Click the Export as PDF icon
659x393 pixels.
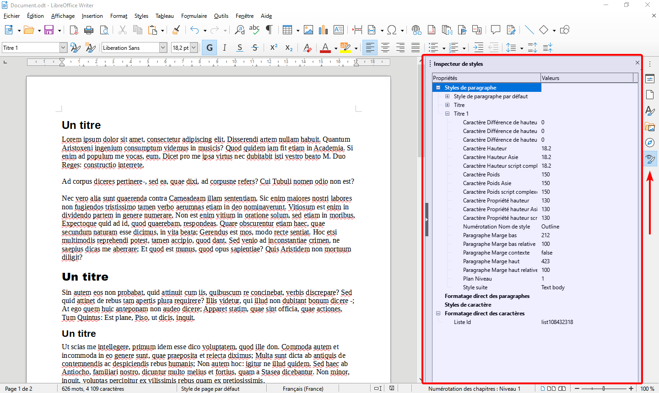point(74,30)
